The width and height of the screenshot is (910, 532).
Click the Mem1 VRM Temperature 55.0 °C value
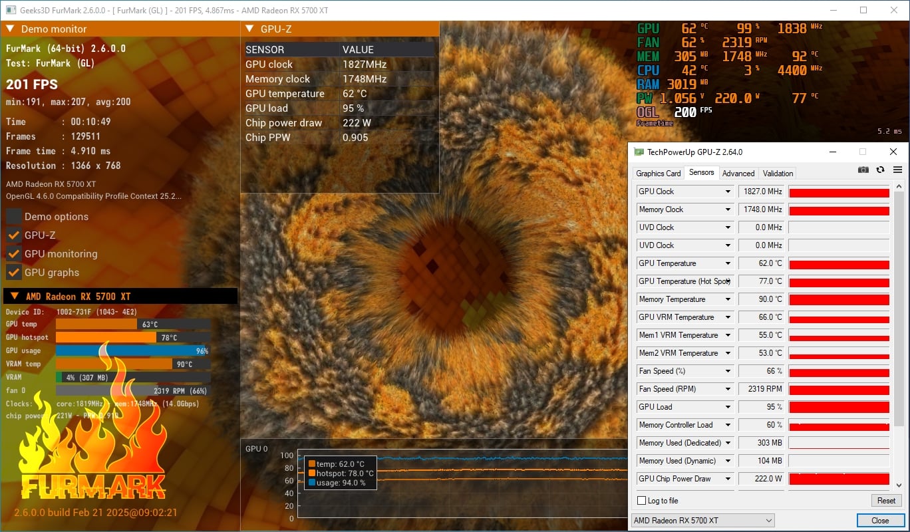[762, 335]
